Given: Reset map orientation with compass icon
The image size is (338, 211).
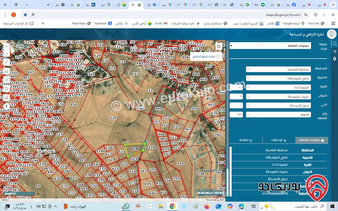Looking at the screenshot, I should point(6,106).
